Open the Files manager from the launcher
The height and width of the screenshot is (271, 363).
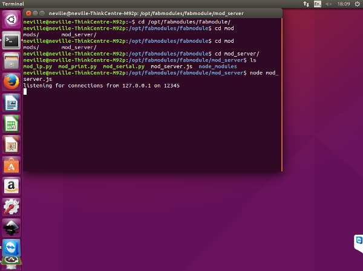coord(11,61)
